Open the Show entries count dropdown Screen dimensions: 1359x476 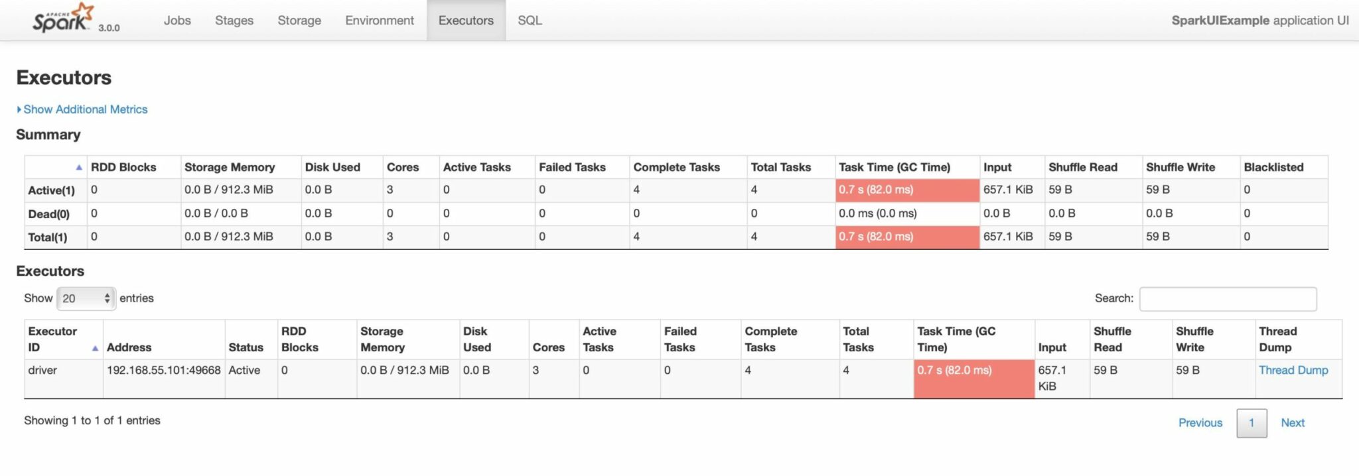(86, 298)
